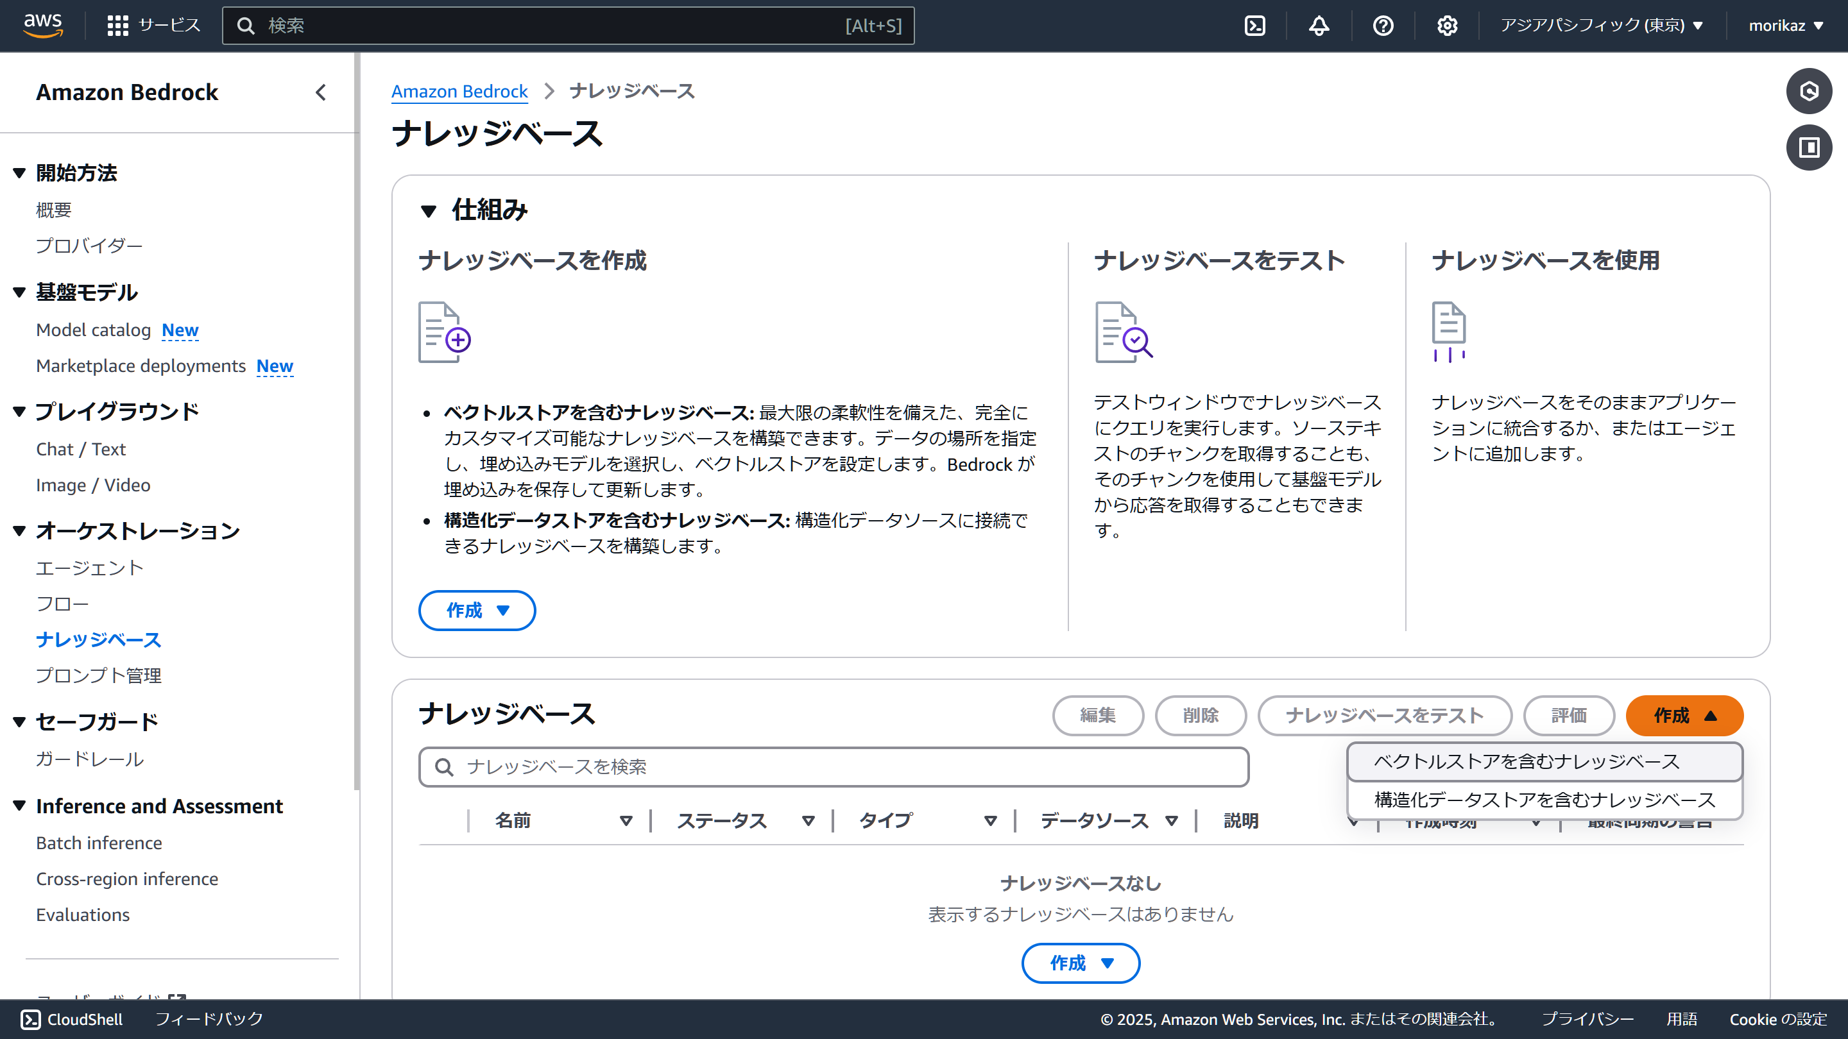Toggle the side panel icon at right edge
1848x1039 pixels.
point(1809,148)
